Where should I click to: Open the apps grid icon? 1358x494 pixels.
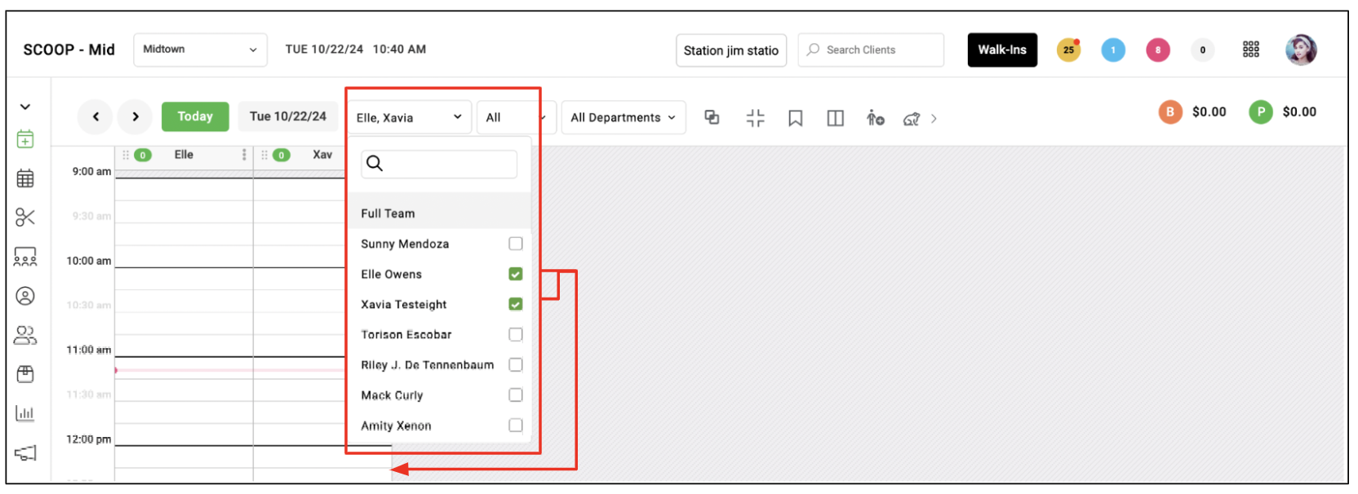click(x=1250, y=50)
